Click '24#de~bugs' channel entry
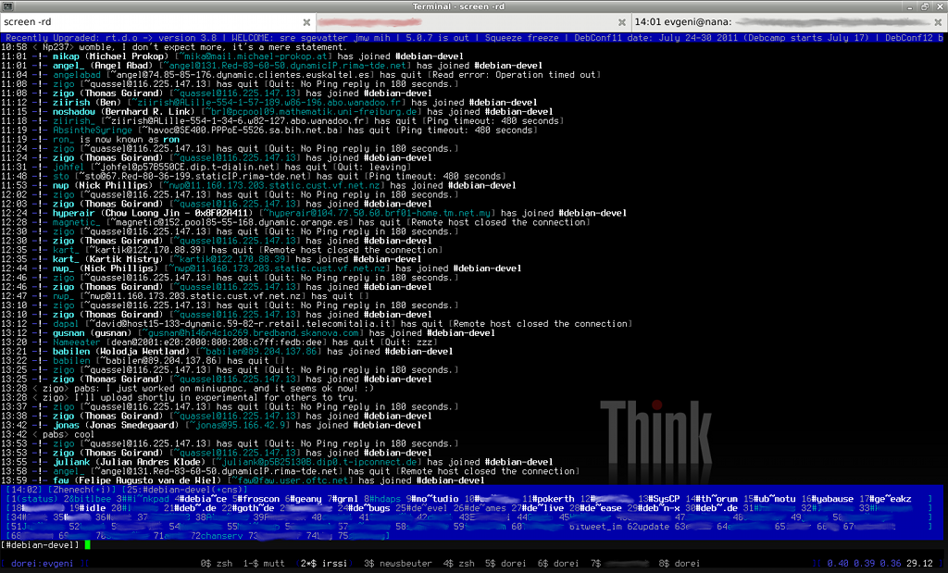The height and width of the screenshot is (573, 948). tap(364, 507)
